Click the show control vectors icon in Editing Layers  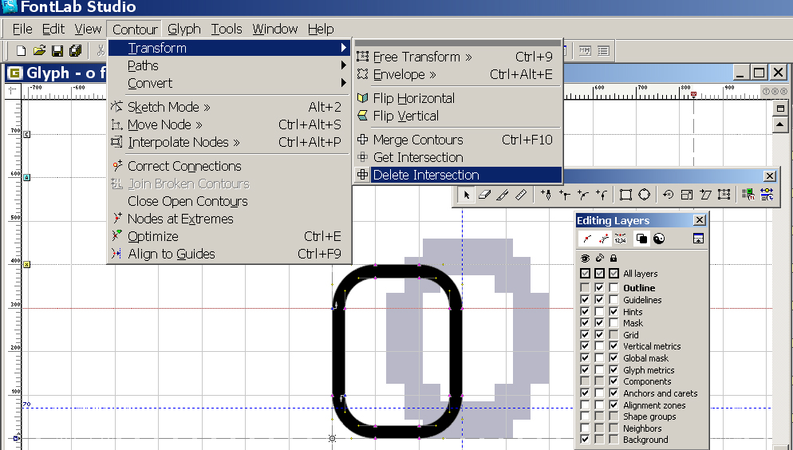point(603,239)
